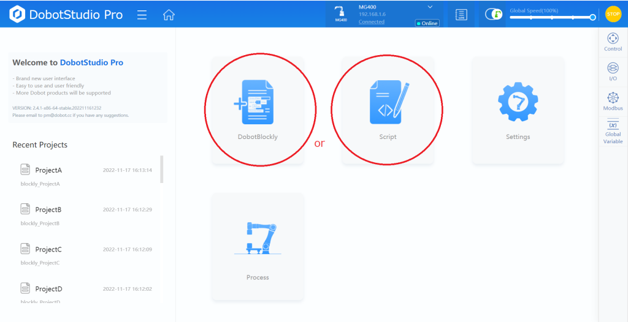Open the Process robot arm card
Screen dimensions: 628x322
click(258, 247)
